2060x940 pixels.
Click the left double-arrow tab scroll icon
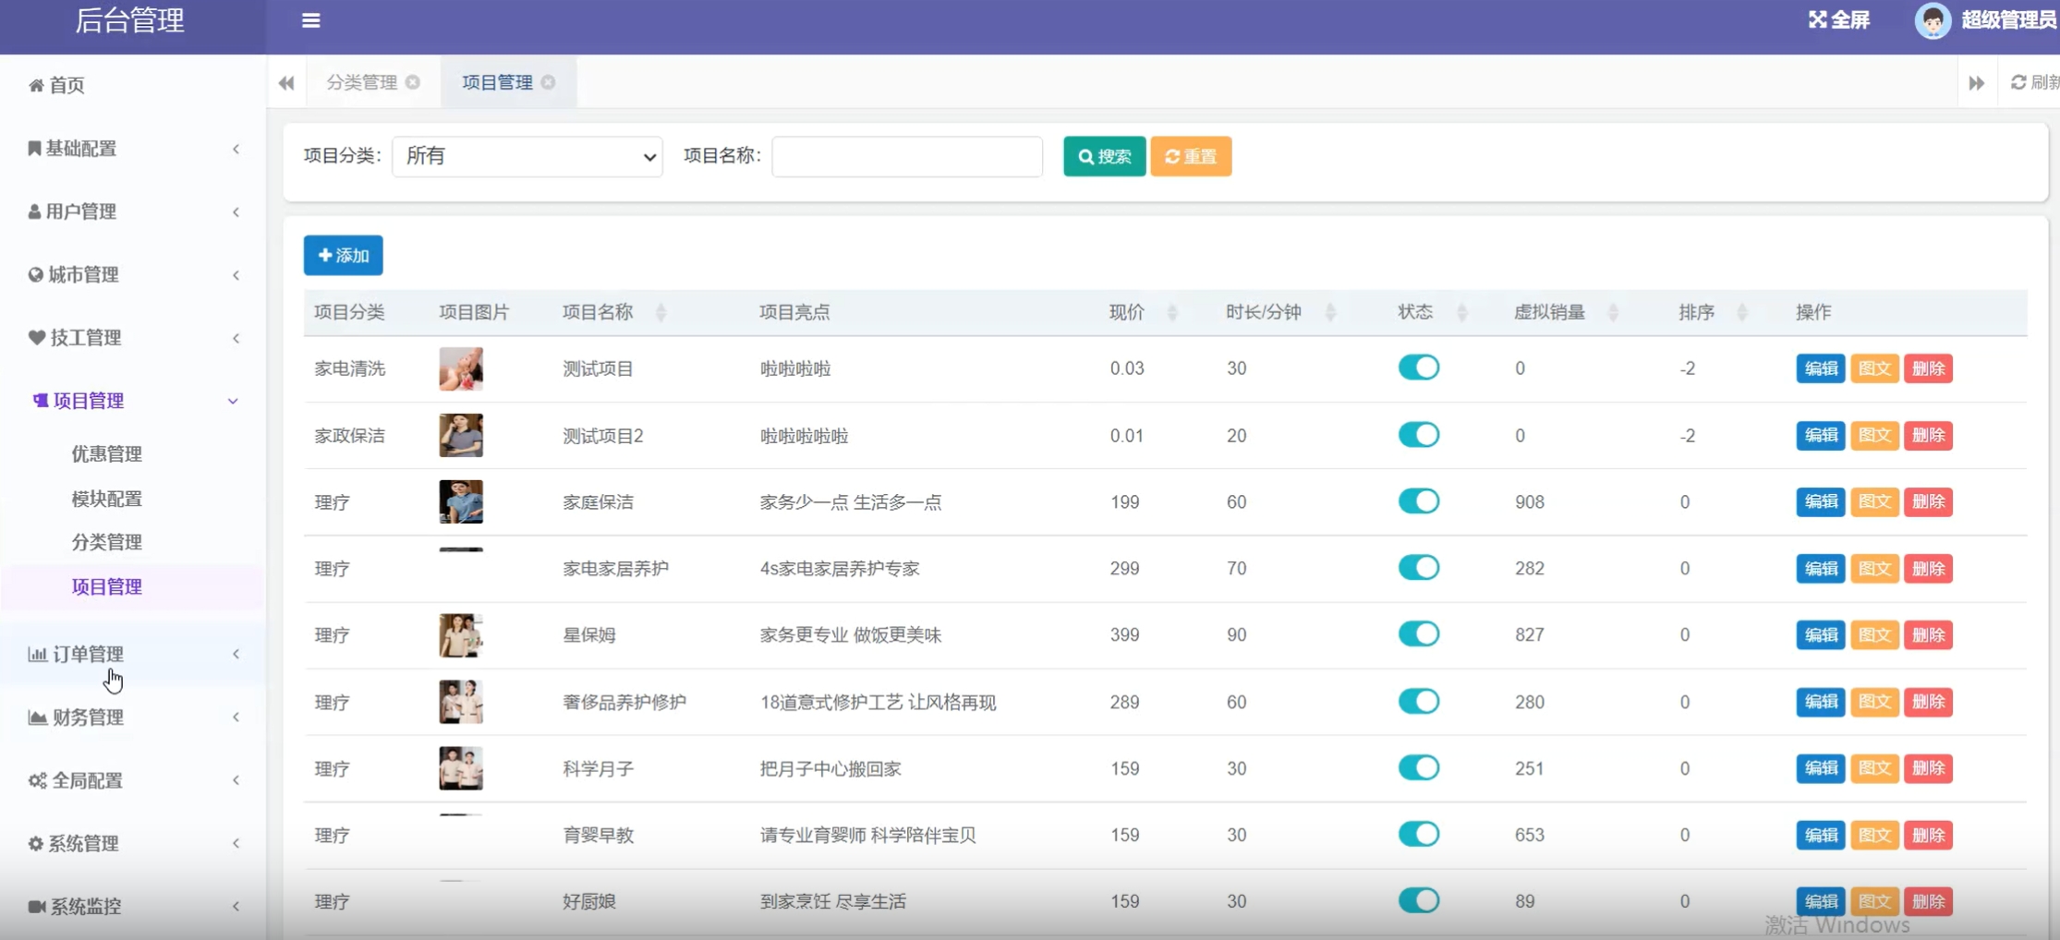pyautogui.click(x=286, y=82)
